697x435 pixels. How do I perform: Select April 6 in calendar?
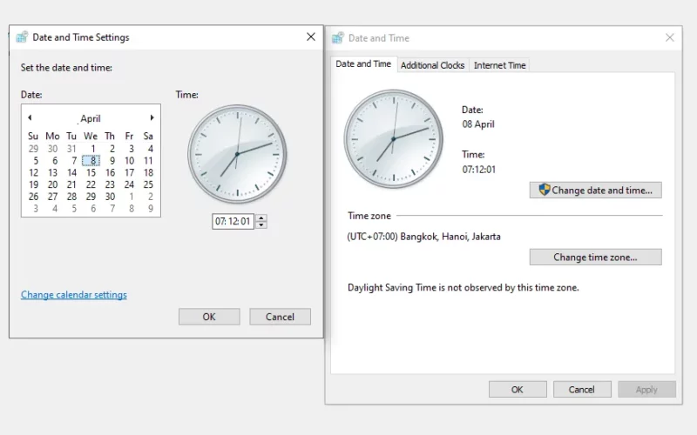pyautogui.click(x=55, y=161)
